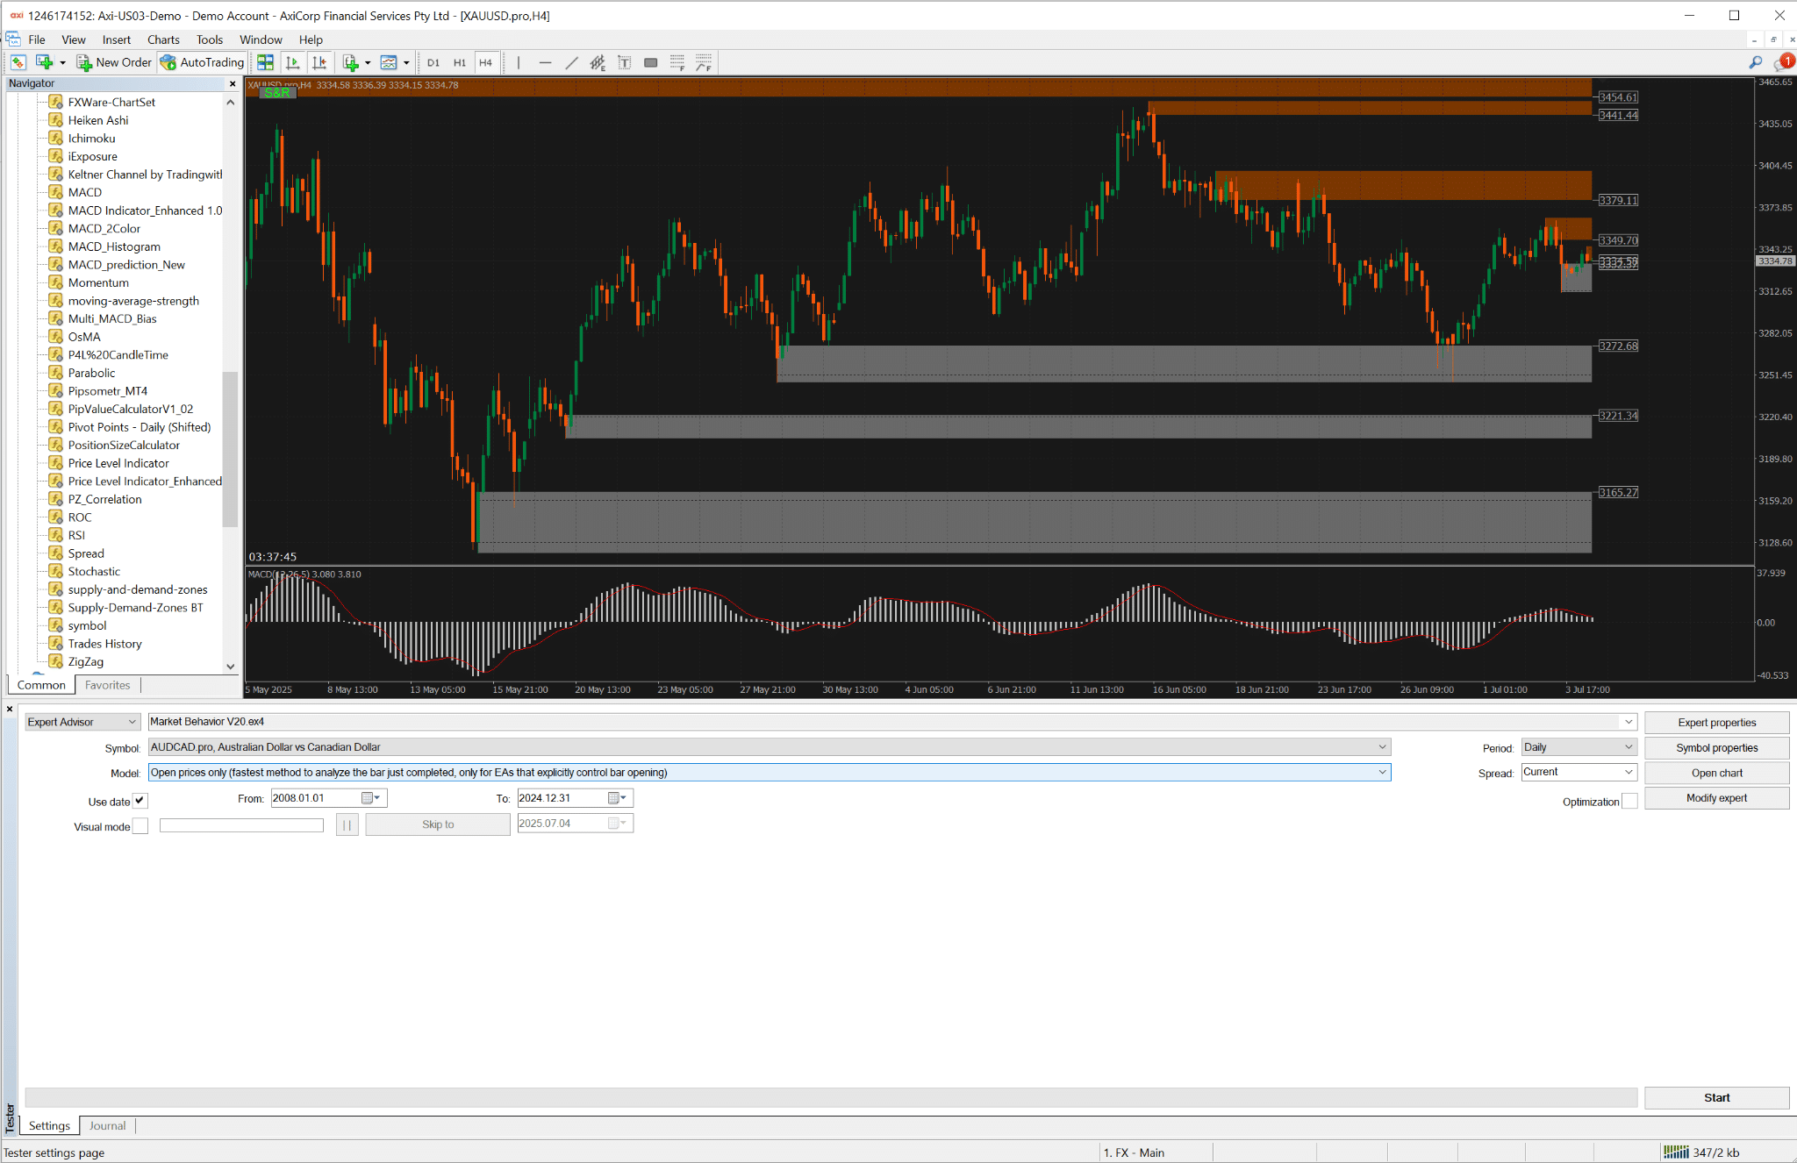Switch chart to the H1 timeframe
The image size is (1797, 1163).
(x=459, y=62)
